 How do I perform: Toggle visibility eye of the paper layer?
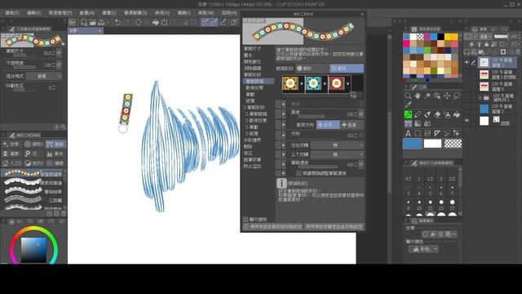click(467, 121)
